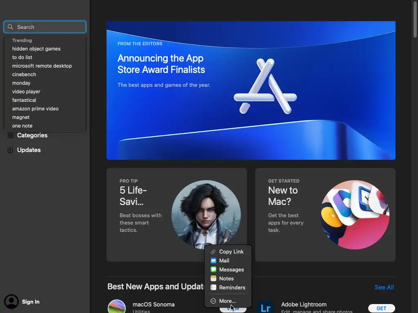Open the Categories grid icon

(x=10, y=135)
